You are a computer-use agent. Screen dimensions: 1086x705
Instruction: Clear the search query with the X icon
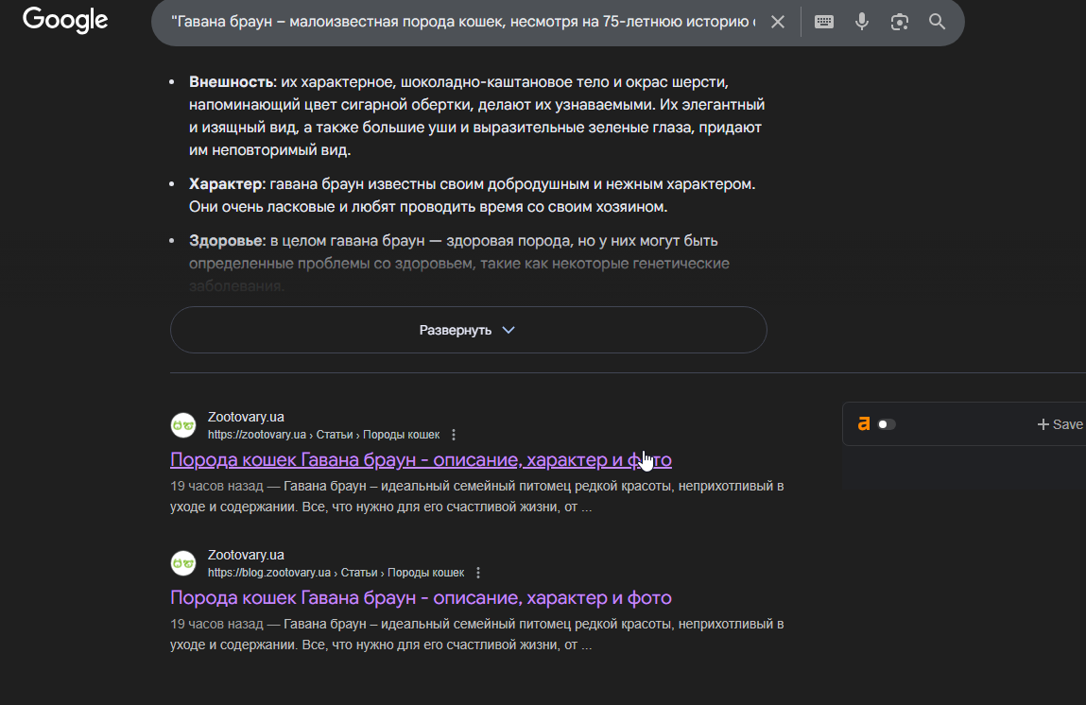tap(778, 22)
